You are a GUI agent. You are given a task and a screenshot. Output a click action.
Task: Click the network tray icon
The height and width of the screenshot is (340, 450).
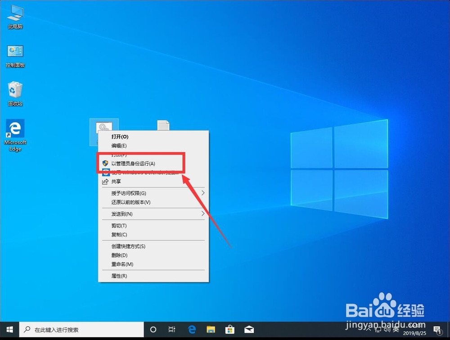click(x=378, y=330)
